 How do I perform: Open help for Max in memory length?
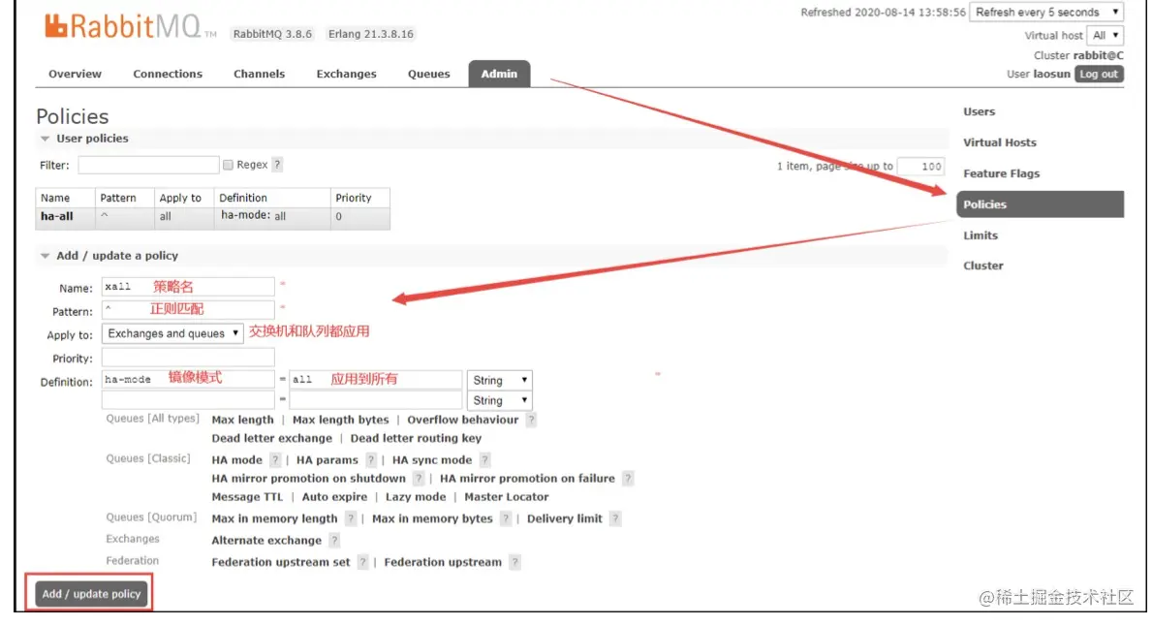click(351, 518)
